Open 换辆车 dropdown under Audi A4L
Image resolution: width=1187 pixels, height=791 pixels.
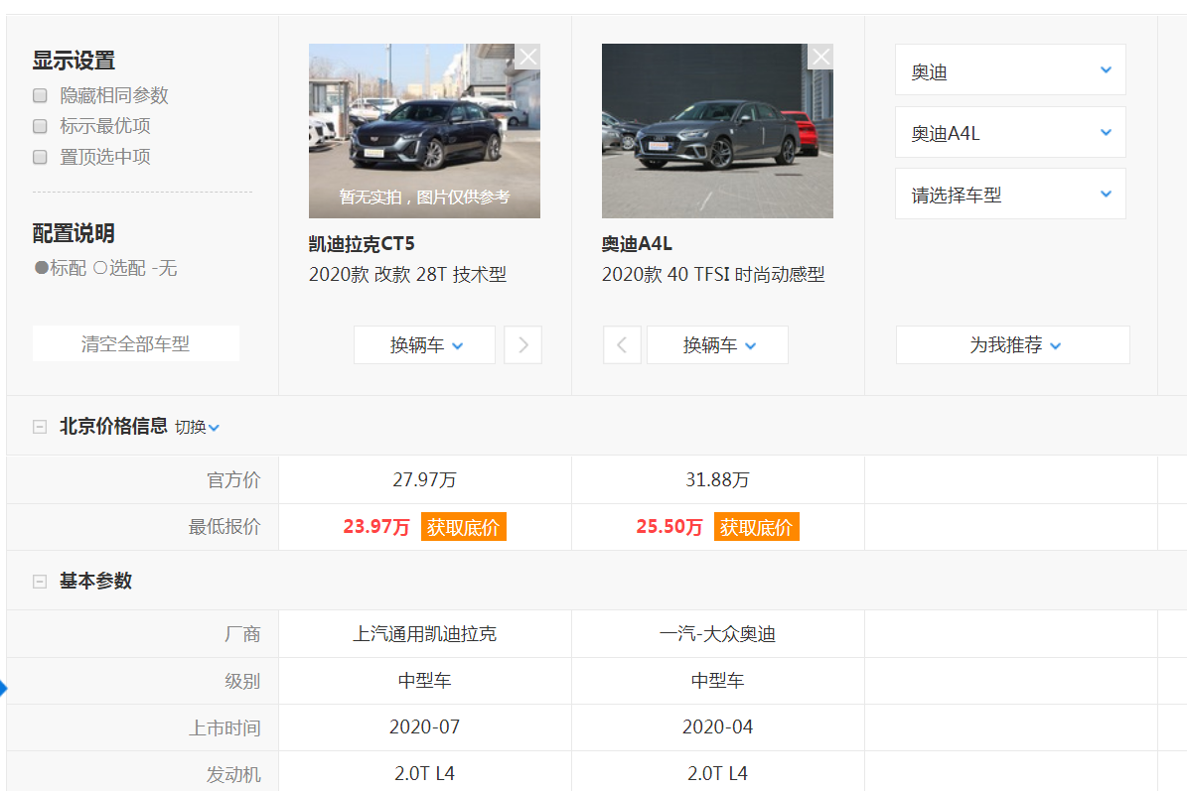pyautogui.click(x=717, y=344)
